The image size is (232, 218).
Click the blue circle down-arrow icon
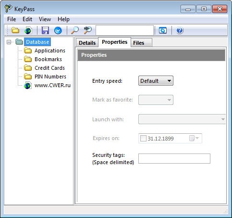[58, 30]
